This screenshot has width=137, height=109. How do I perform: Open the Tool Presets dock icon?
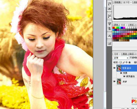[x=109, y=16]
